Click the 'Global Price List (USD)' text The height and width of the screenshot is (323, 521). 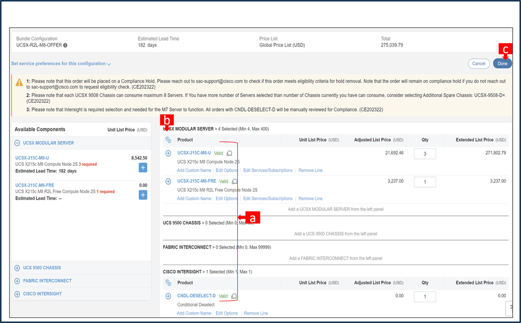[282, 45]
